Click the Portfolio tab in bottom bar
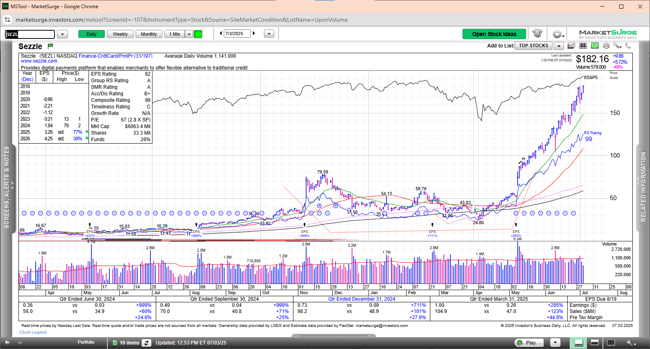 (x=86, y=342)
